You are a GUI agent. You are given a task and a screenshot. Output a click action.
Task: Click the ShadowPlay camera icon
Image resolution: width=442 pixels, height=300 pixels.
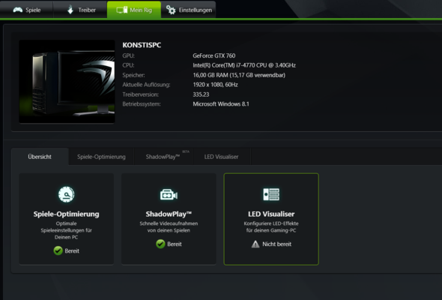pyautogui.click(x=169, y=194)
